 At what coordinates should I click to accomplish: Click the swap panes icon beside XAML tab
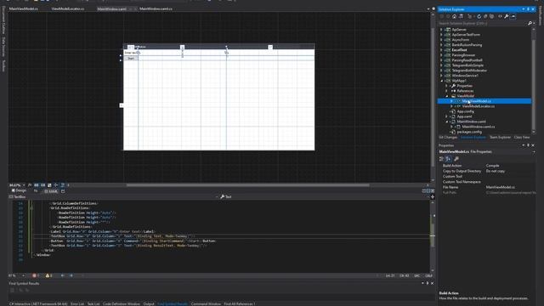(36, 190)
